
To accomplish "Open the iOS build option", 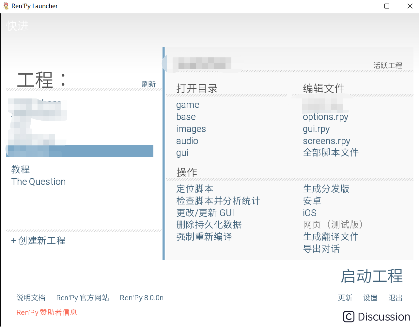I will pyautogui.click(x=310, y=213).
